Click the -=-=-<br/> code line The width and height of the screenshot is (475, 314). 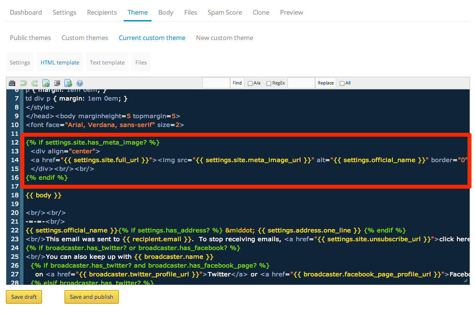coord(45,222)
